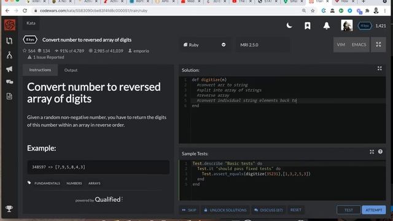Click the 2,985 of 41,039 completions stat
This screenshot has width=393, height=221.
click(106, 51)
